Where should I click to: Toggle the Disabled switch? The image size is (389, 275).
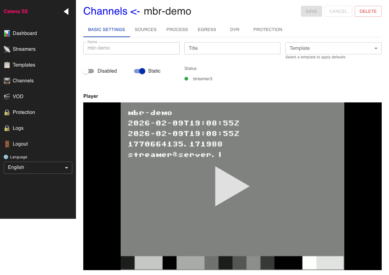[88, 71]
